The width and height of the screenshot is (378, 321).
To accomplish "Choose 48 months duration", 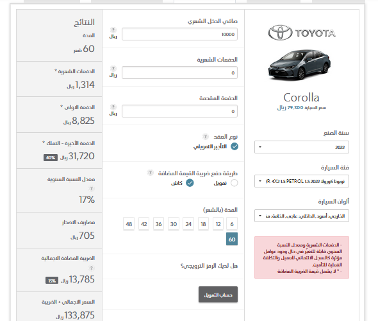I will 129,224.
